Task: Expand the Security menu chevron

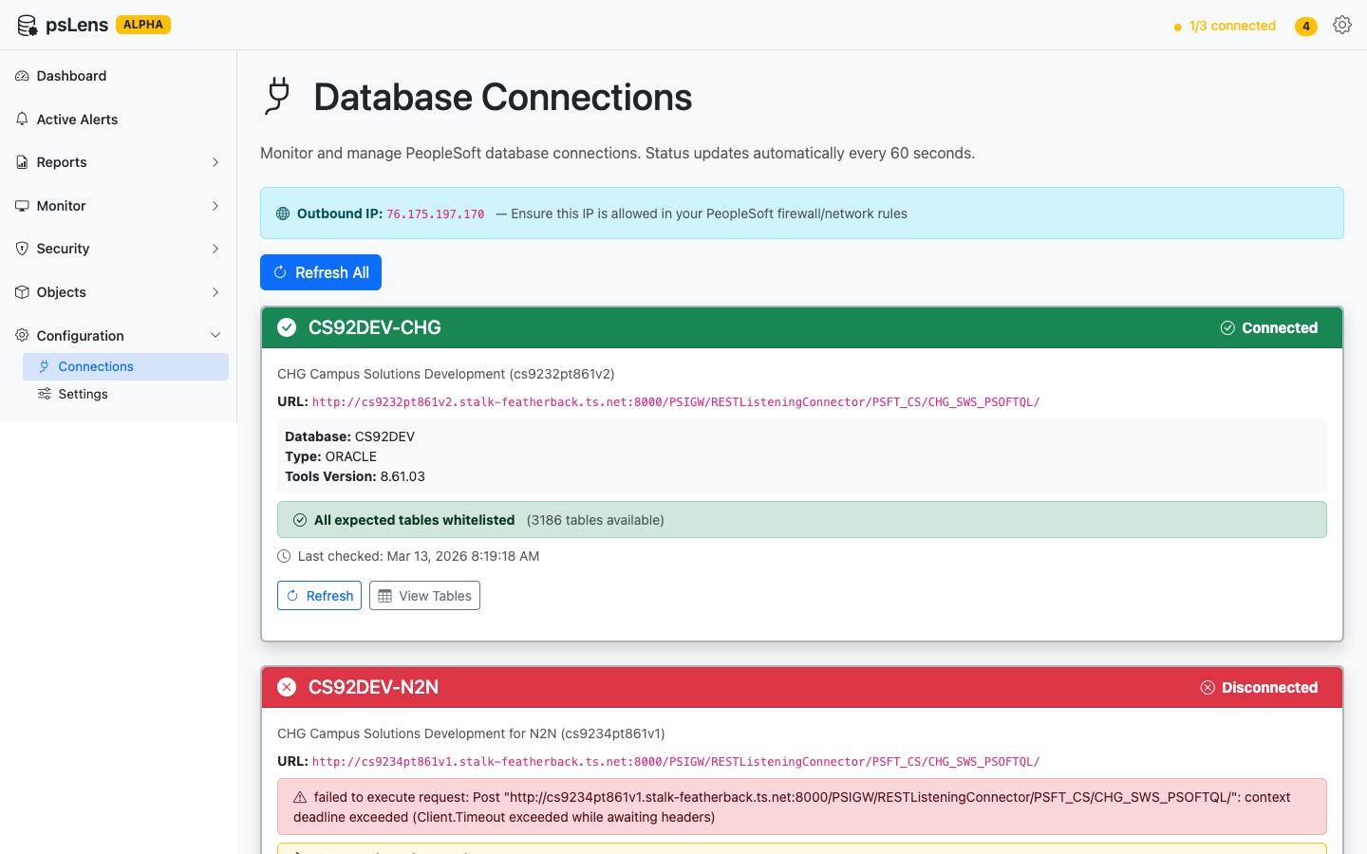Action: point(215,249)
